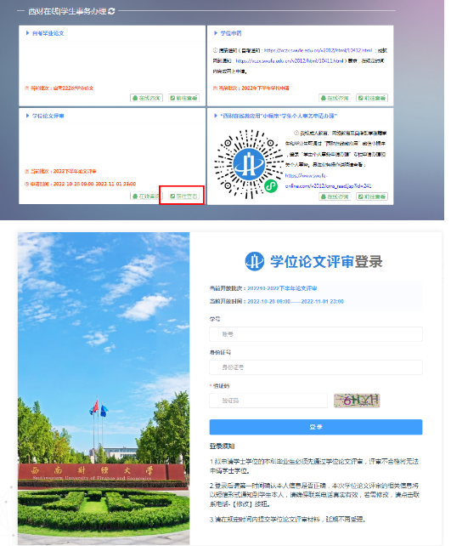Click the 当前开放批次 202210 text
The width and height of the screenshot is (451, 546).
263,288
